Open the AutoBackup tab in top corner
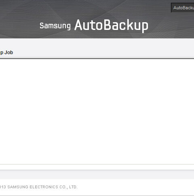The height and width of the screenshot is (196, 194). (183, 8)
